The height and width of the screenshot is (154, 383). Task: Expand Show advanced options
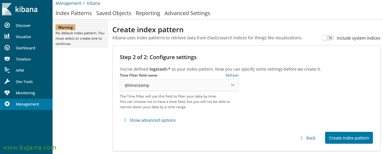(x=152, y=120)
